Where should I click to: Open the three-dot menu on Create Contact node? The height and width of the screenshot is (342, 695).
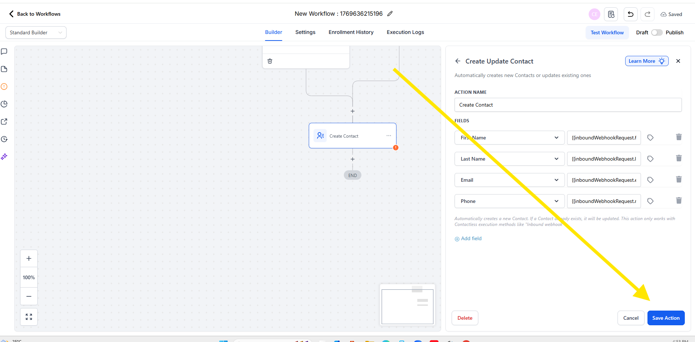pos(389,136)
